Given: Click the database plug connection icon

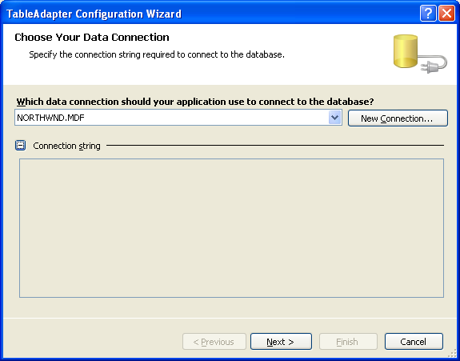Looking at the screenshot, I should [420, 54].
